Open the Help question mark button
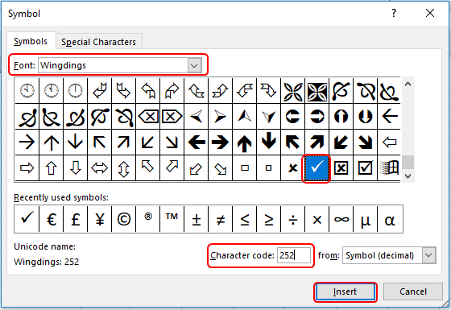Screen dimensions: 451x310 (x=394, y=13)
